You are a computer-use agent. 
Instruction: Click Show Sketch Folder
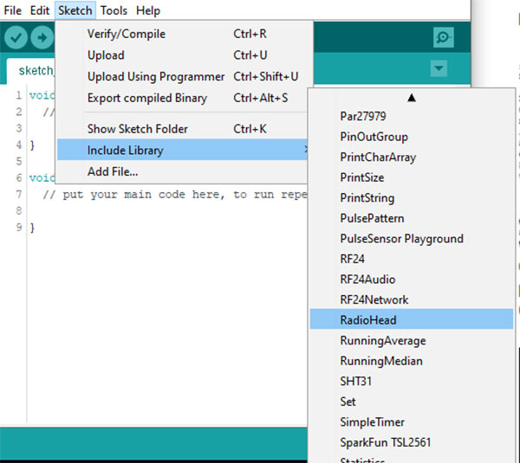click(138, 129)
